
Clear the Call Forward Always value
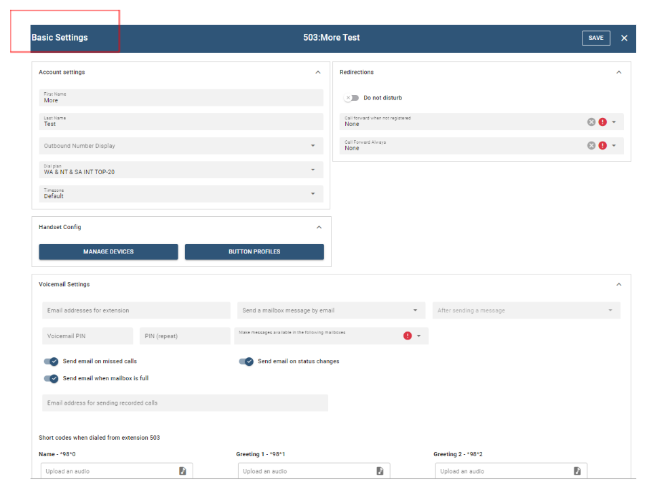coord(591,146)
